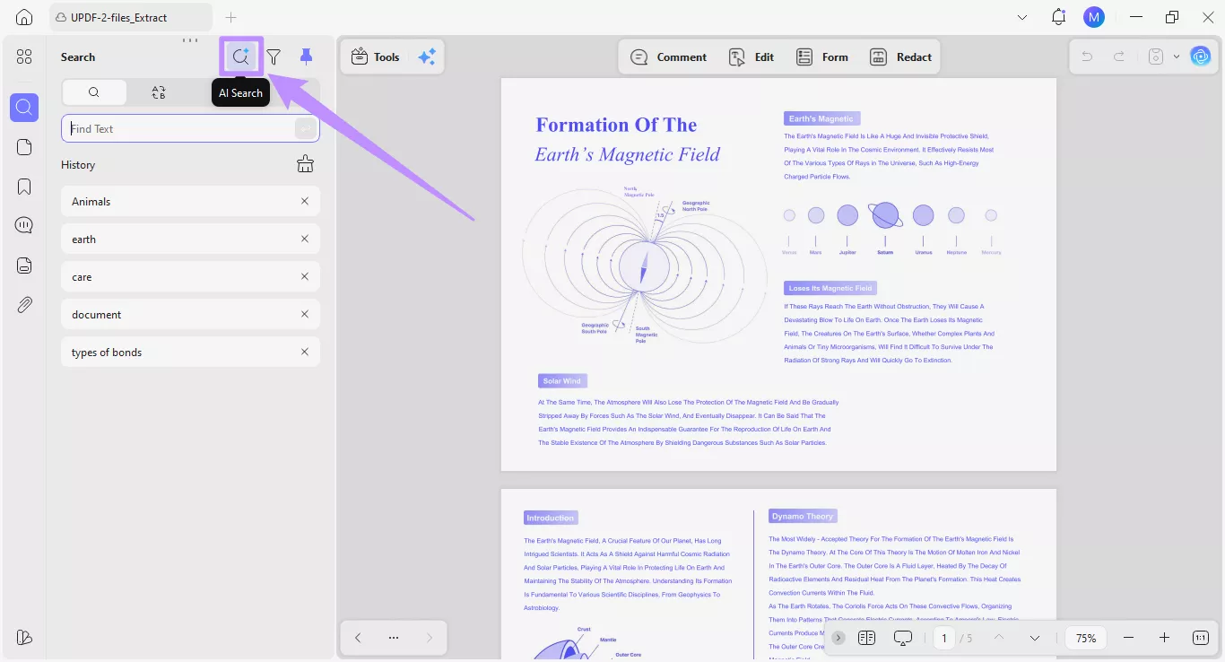
Task: Click the 'Dynamo Theory' section label
Action: coord(803,516)
